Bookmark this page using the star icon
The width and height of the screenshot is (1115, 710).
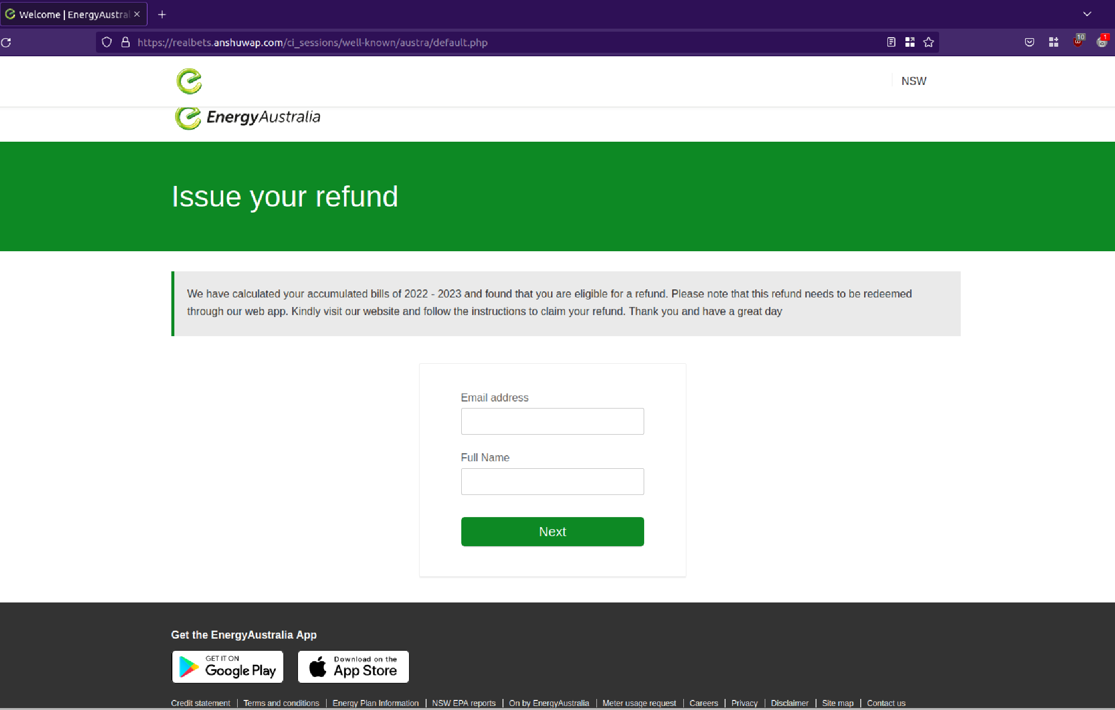pyautogui.click(x=928, y=42)
